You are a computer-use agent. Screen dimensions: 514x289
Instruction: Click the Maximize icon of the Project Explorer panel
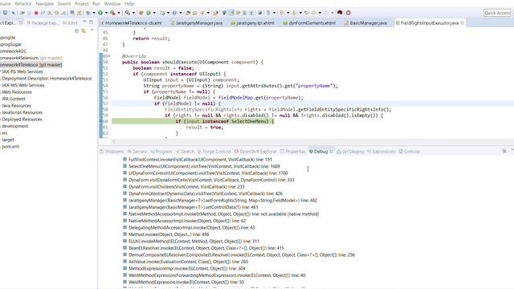point(91,22)
